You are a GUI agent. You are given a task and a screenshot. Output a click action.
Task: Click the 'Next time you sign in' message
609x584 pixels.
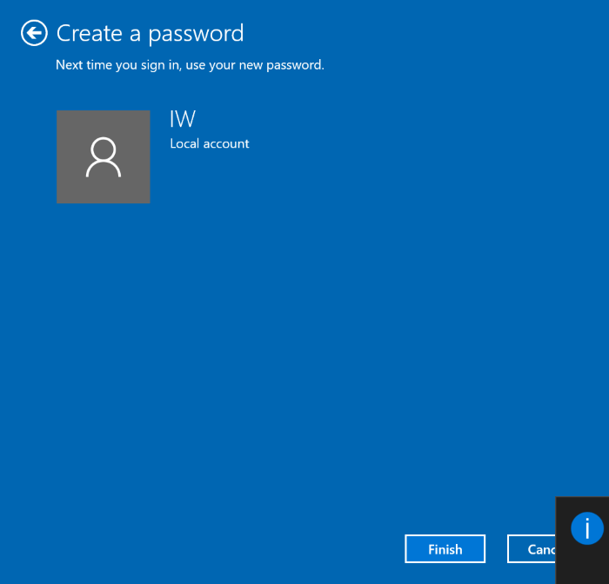coord(190,65)
